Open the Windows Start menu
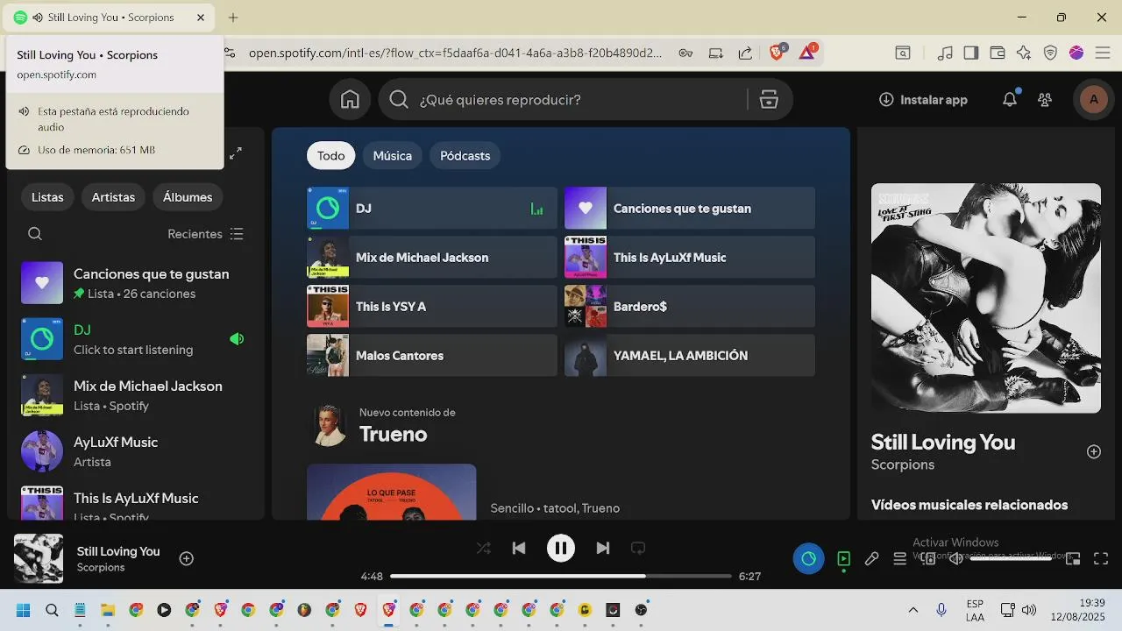The height and width of the screenshot is (631, 1122). (24, 610)
